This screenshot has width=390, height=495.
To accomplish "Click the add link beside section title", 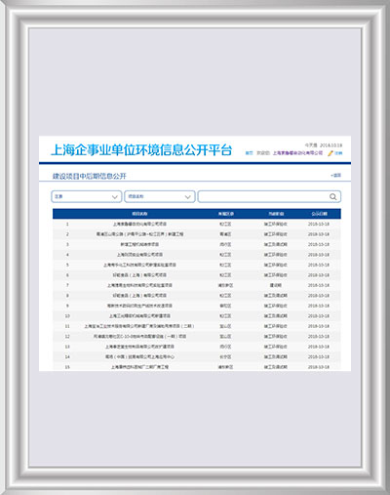I will click(335, 175).
